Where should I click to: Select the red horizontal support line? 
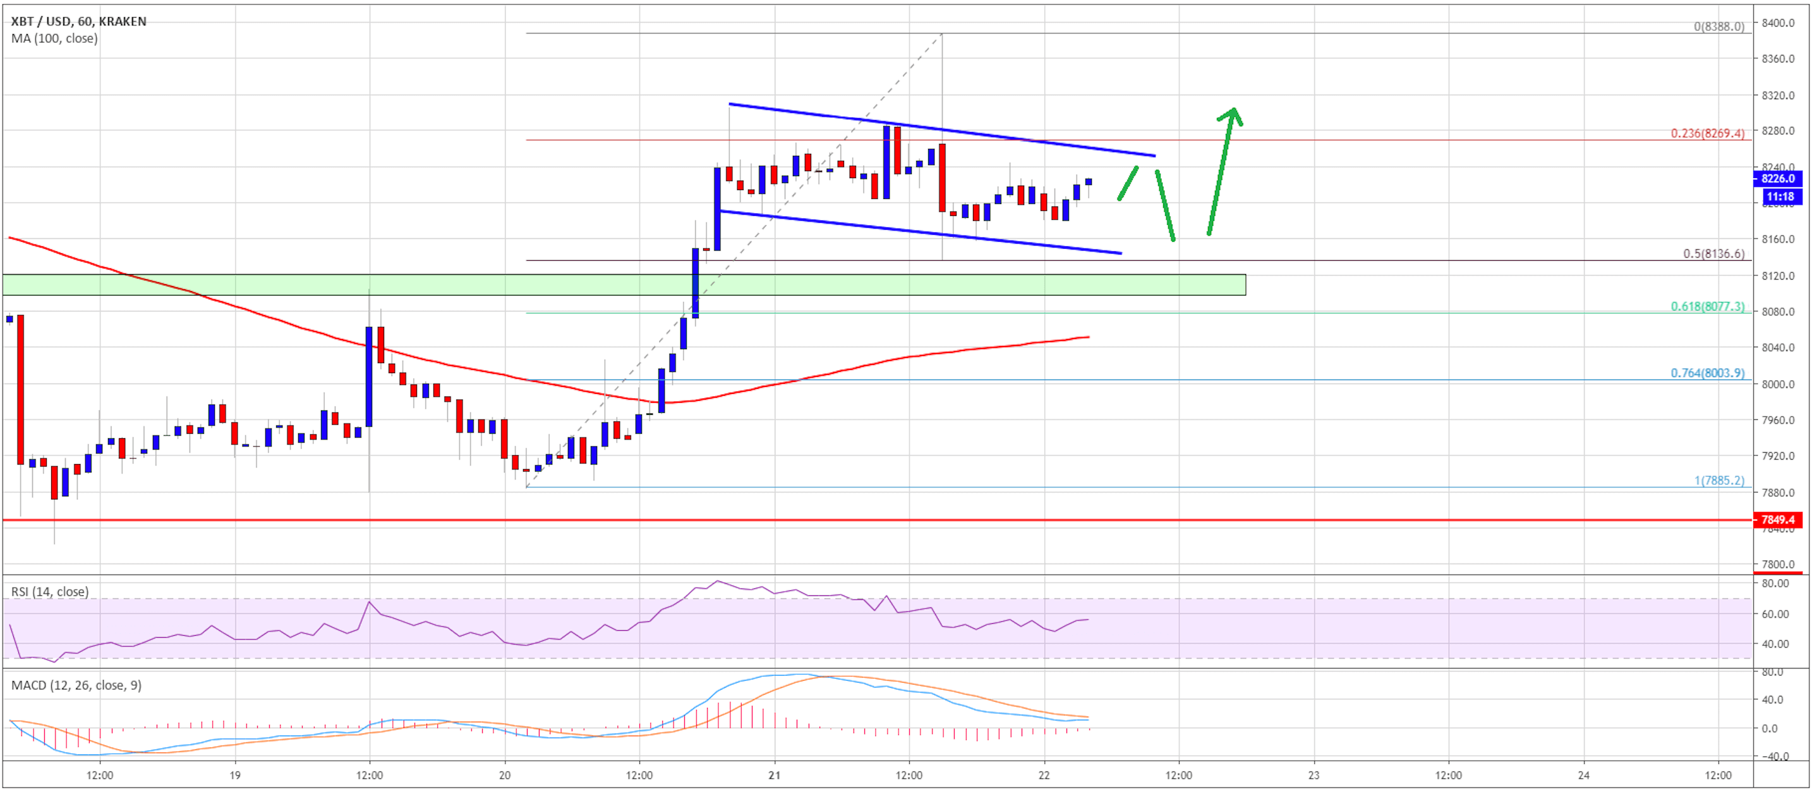[x=878, y=520]
